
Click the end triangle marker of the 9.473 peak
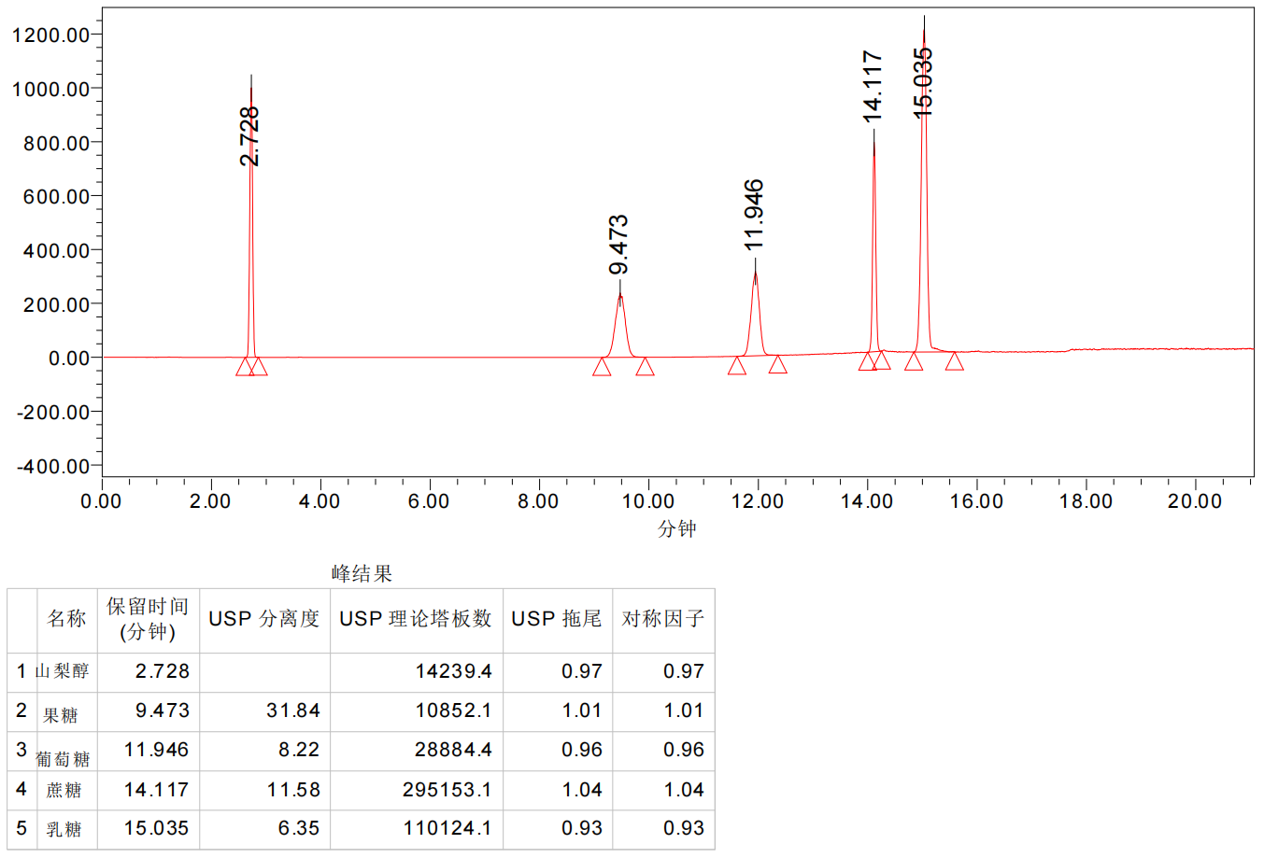(645, 367)
